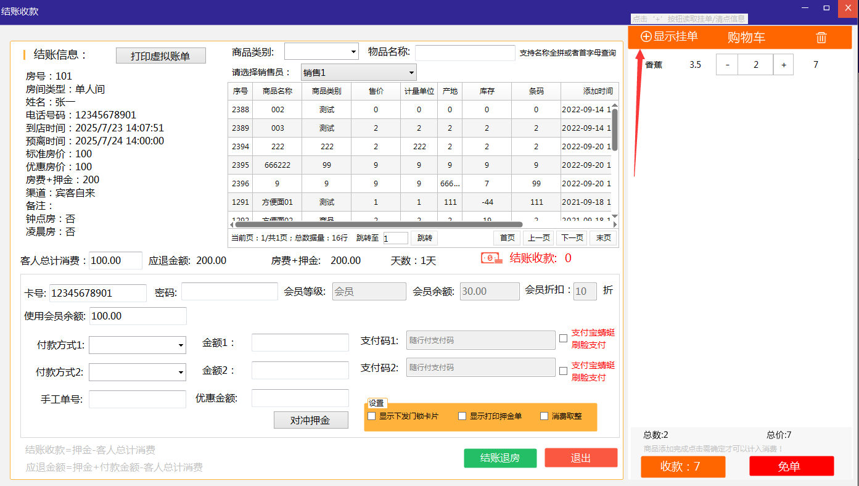Enable 支付宝蜻蜓刷脸支付 checkbox for 支付码1
Viewport: 859px width, 486px height.
click(563, 339)
